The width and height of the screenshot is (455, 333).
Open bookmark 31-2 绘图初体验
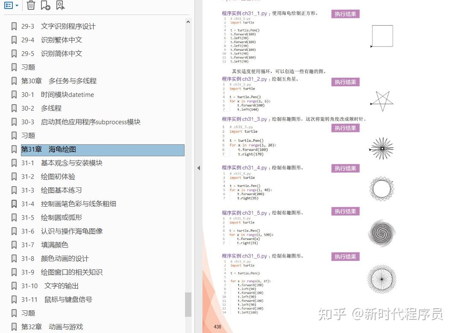tap(48, 177)
